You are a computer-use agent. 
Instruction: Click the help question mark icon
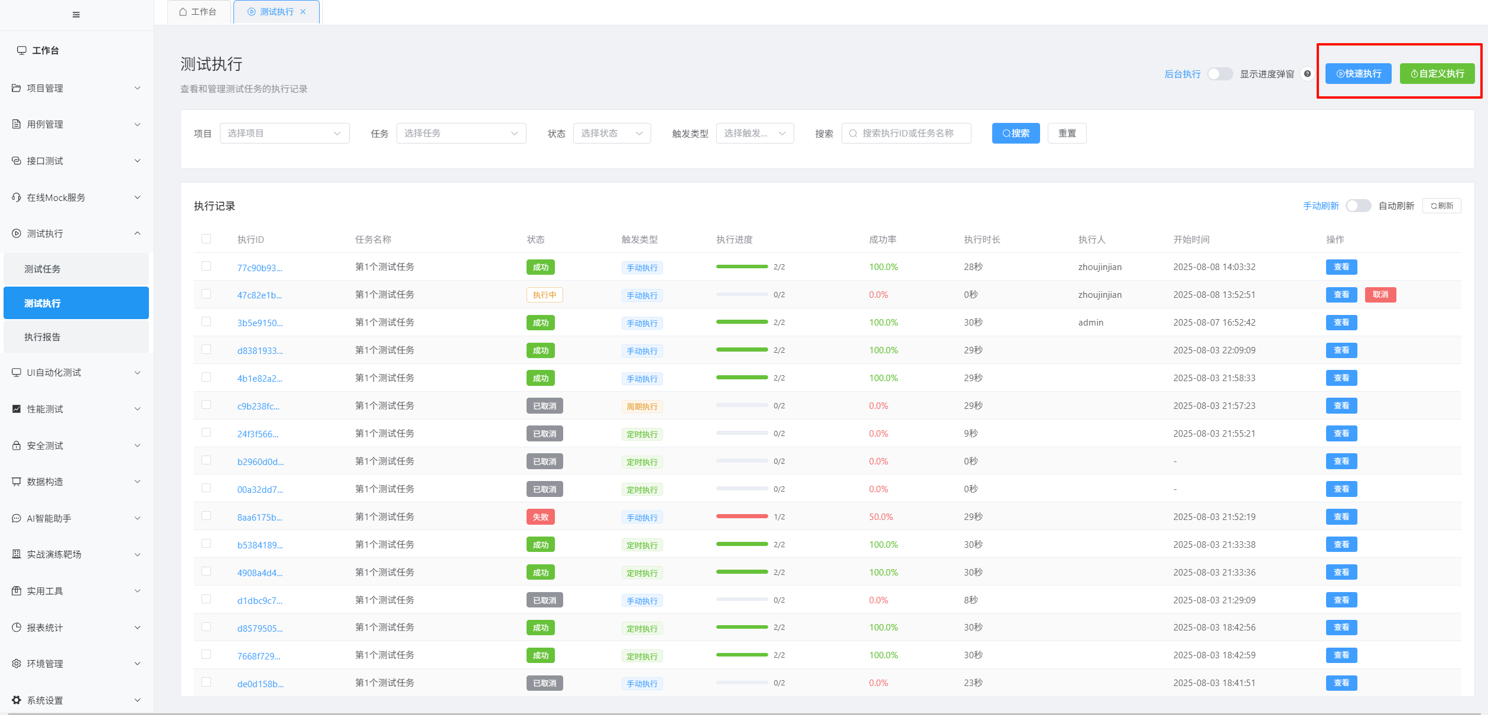(1308, 74)
